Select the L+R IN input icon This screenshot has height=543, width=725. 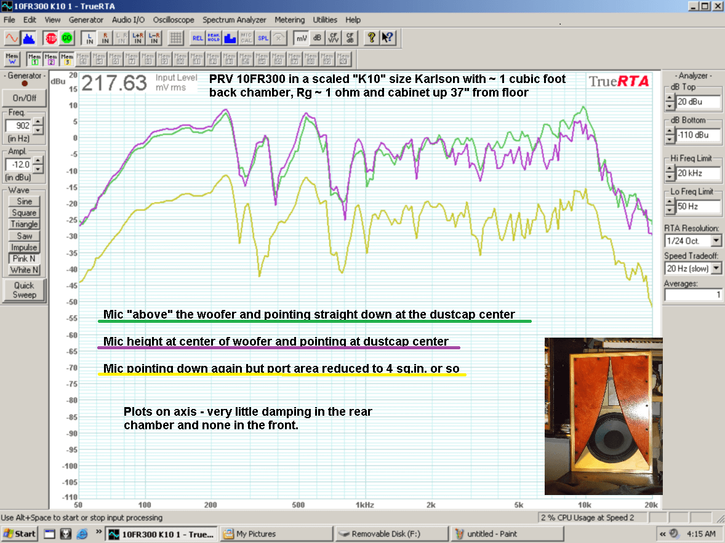click(138, 38)
